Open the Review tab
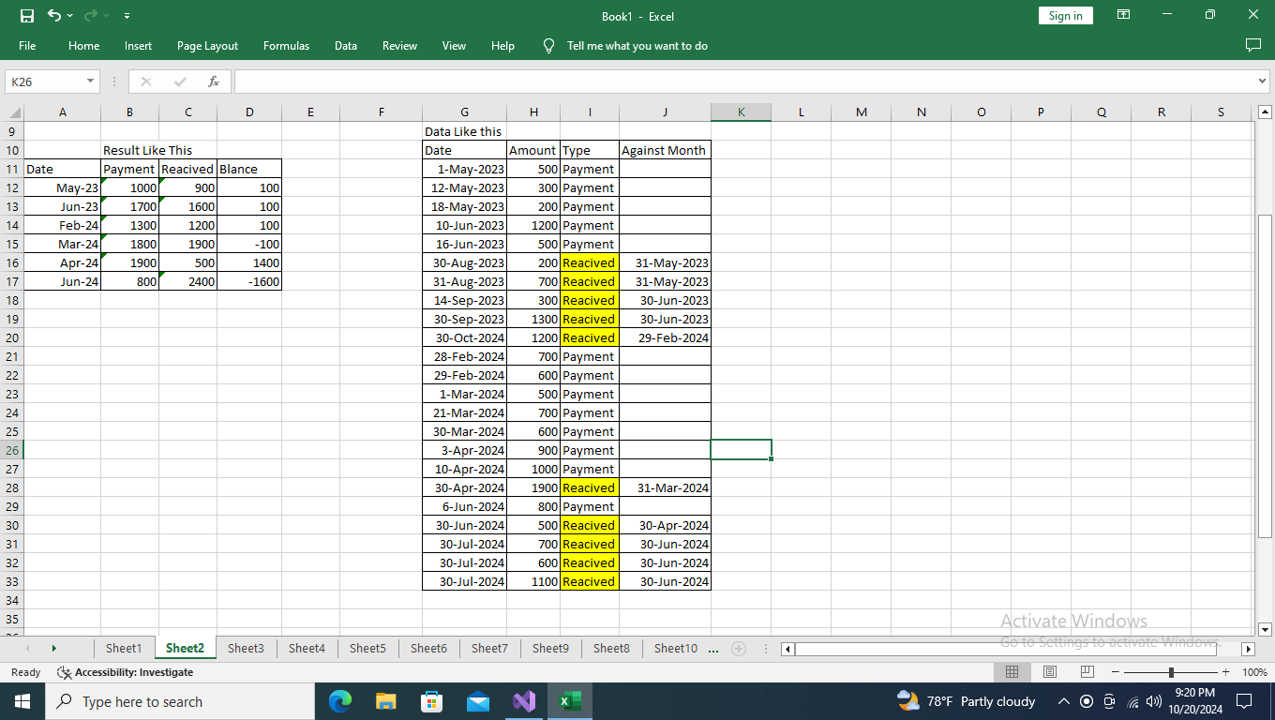1275x720 pixels. 399,45
